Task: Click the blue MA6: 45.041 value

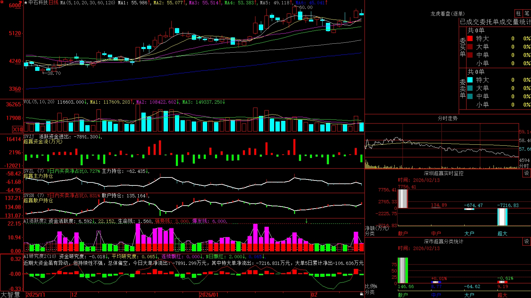Action: point(310,3)
